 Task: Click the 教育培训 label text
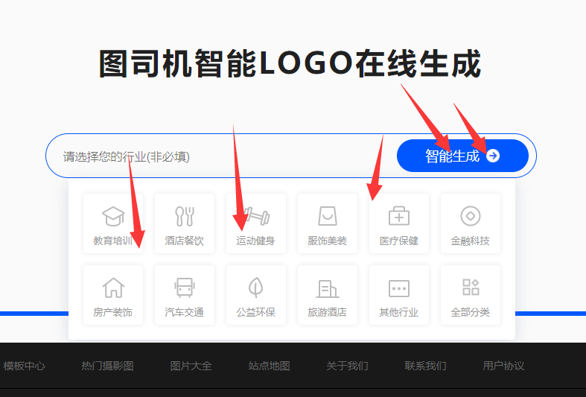click(x=113, y=241)
